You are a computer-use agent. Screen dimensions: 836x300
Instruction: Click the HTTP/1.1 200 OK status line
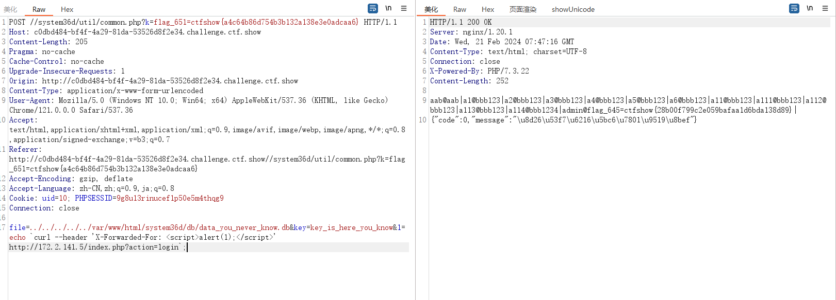[x=461, y=22]
